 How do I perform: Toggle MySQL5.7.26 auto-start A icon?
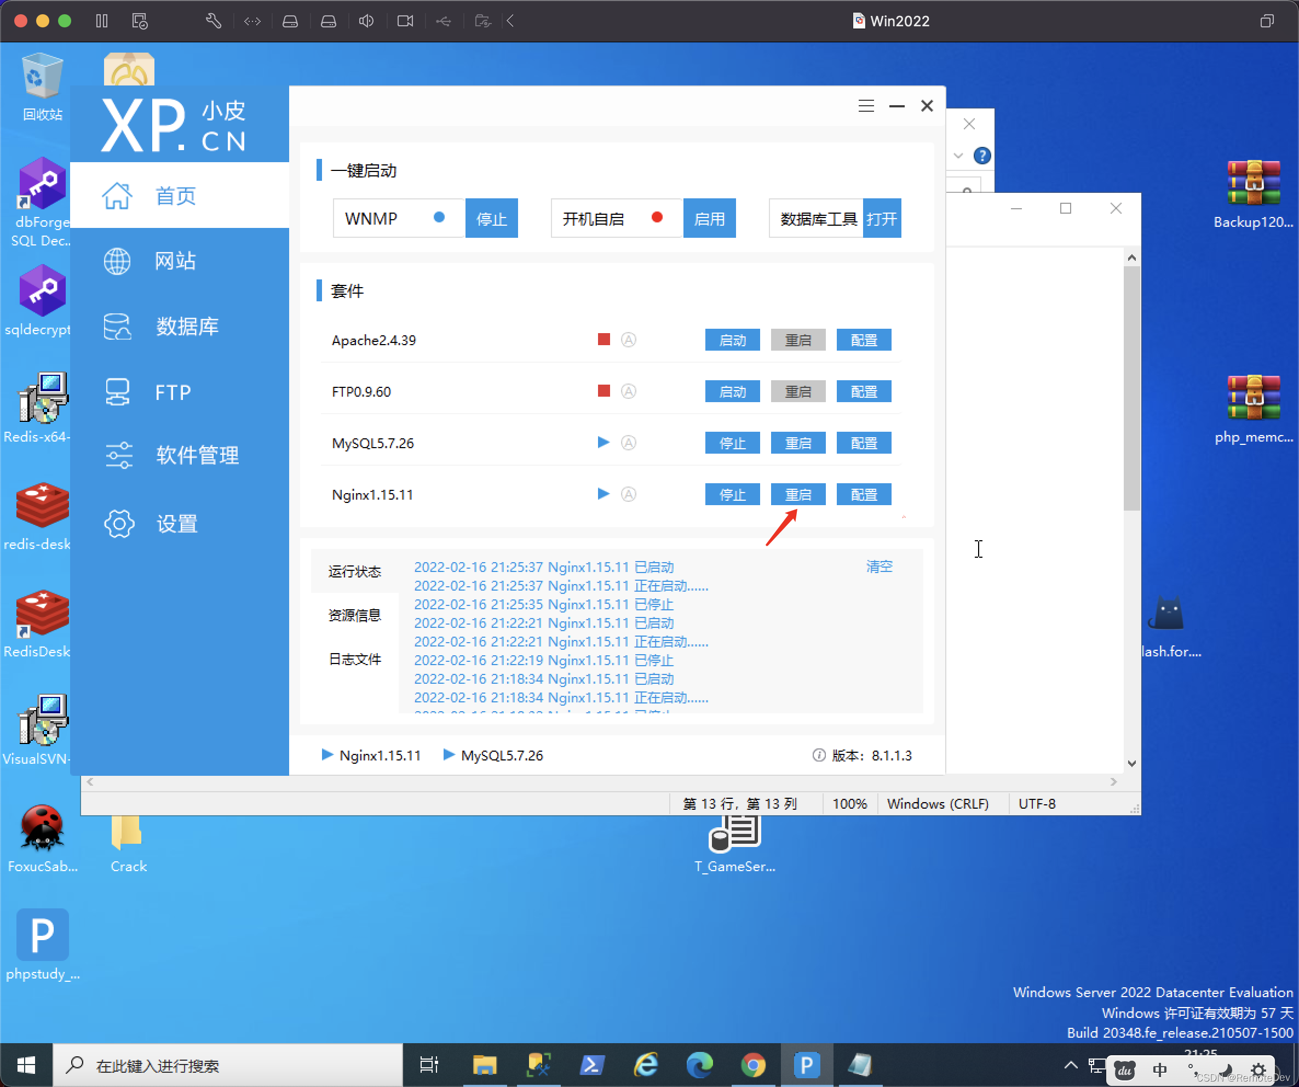pyautogui.click(x=629, y=443)
